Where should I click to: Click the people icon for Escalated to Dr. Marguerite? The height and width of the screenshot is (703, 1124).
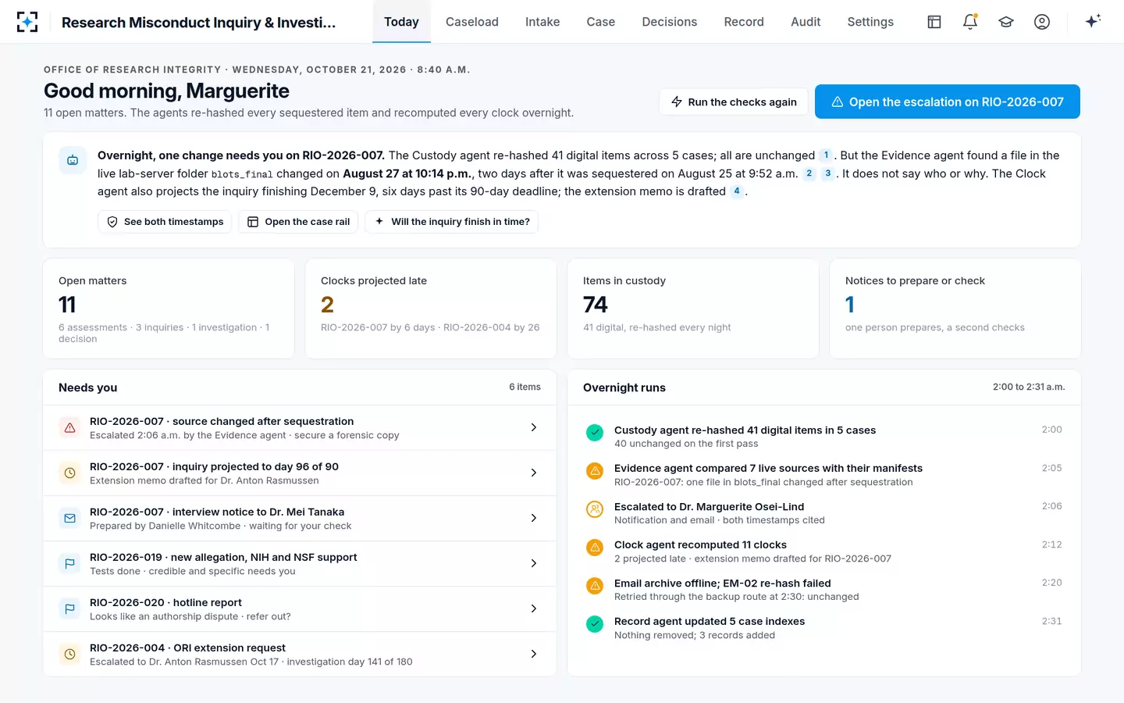point(595,509)
